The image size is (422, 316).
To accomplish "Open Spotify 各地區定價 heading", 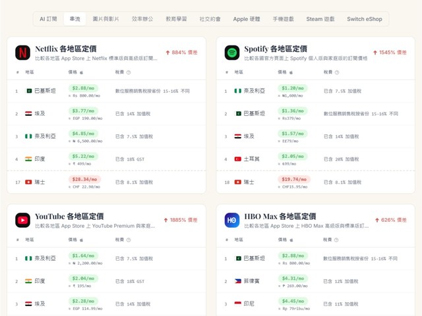I will (x=276, y=49).
